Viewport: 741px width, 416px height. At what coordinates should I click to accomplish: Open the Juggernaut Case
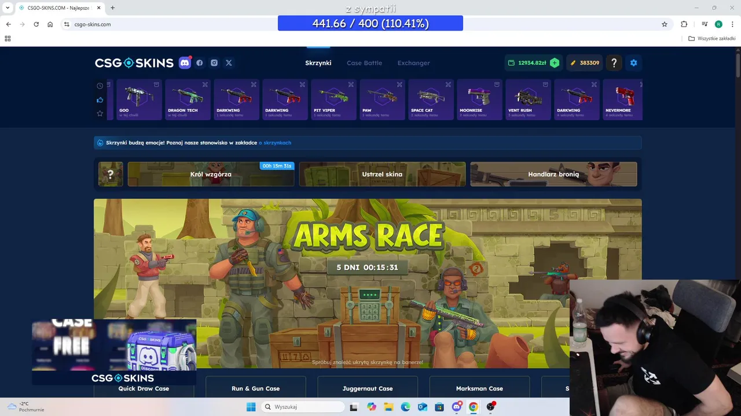[x=368, y=387]
